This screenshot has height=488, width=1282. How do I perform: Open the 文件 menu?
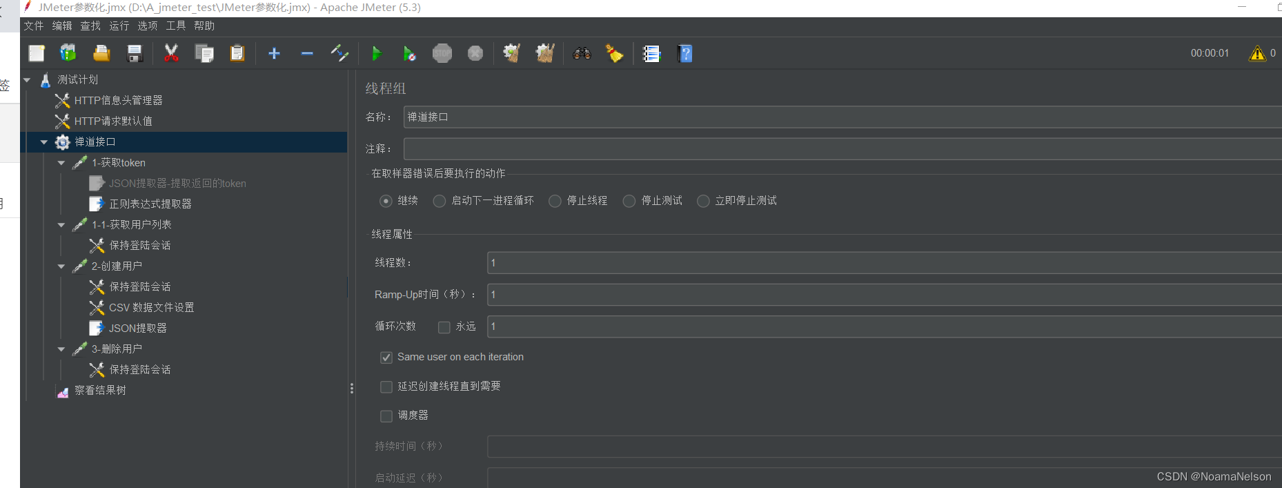point(34,26)
